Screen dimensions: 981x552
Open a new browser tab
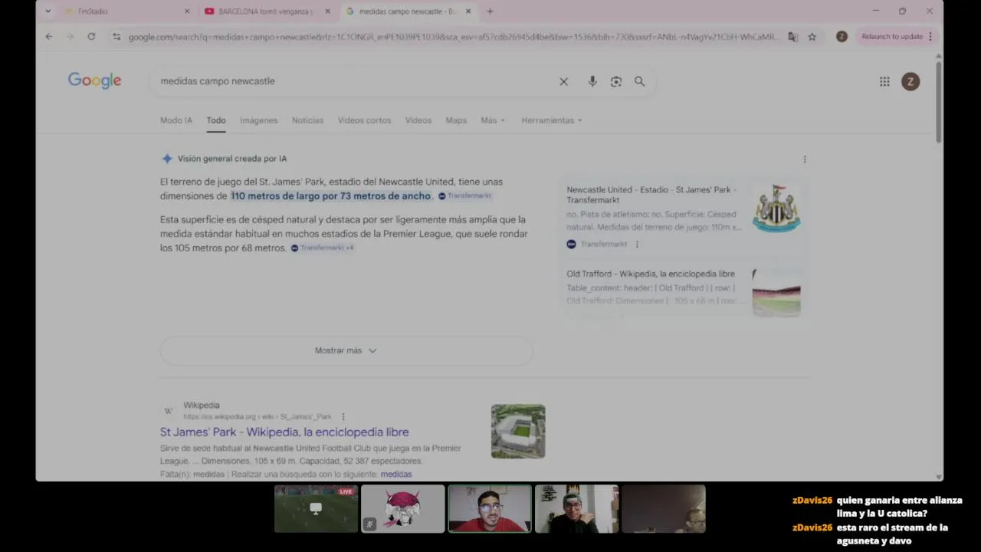point(490,11)
